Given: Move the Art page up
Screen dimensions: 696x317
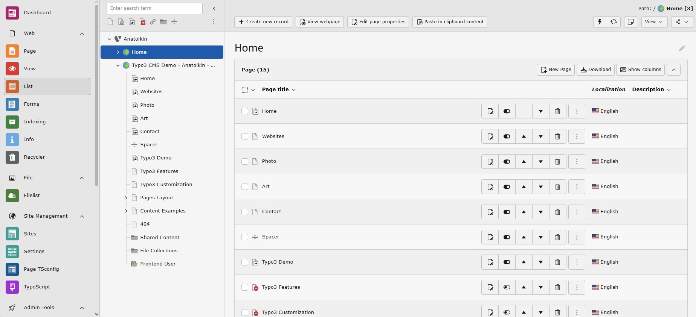Looking at the screenshot, I should coord(524,187).
